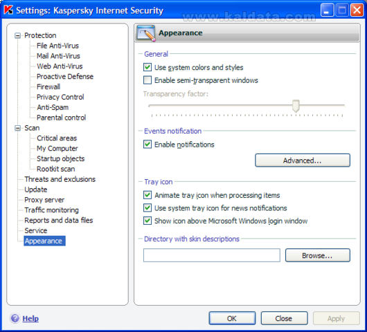Toggle Animate tray icon when processing items

coord(147,195)
